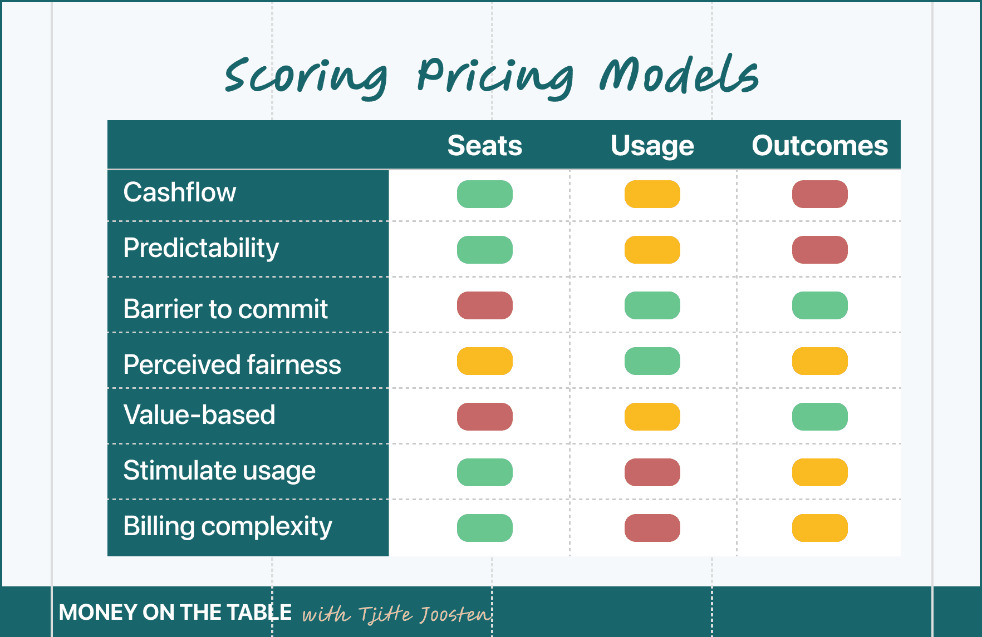Click the yellow Cashflow pill under Usage
982x637 pixels.
[652, 194]
